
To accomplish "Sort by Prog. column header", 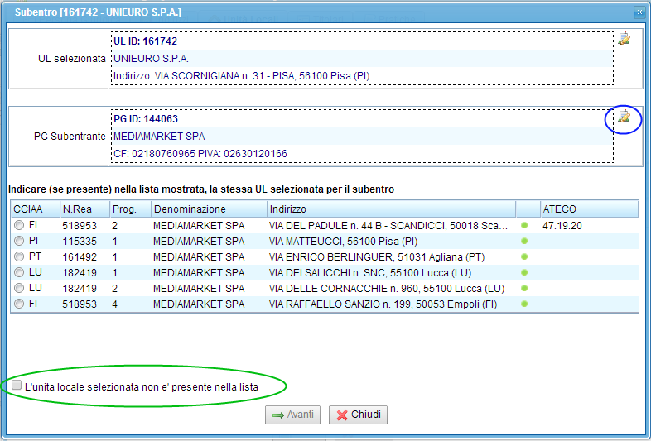I will 131,209.
